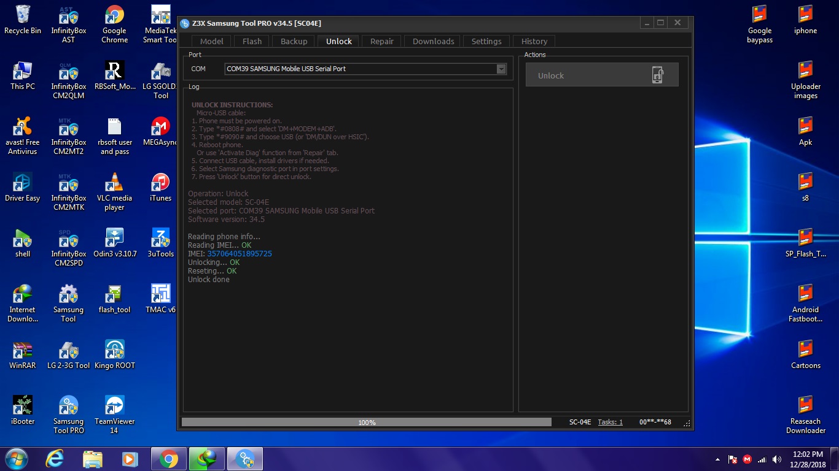Open InfinityBox CM2QLM shortcut
This screenshot has width=839, height=471.
[68, 80]
